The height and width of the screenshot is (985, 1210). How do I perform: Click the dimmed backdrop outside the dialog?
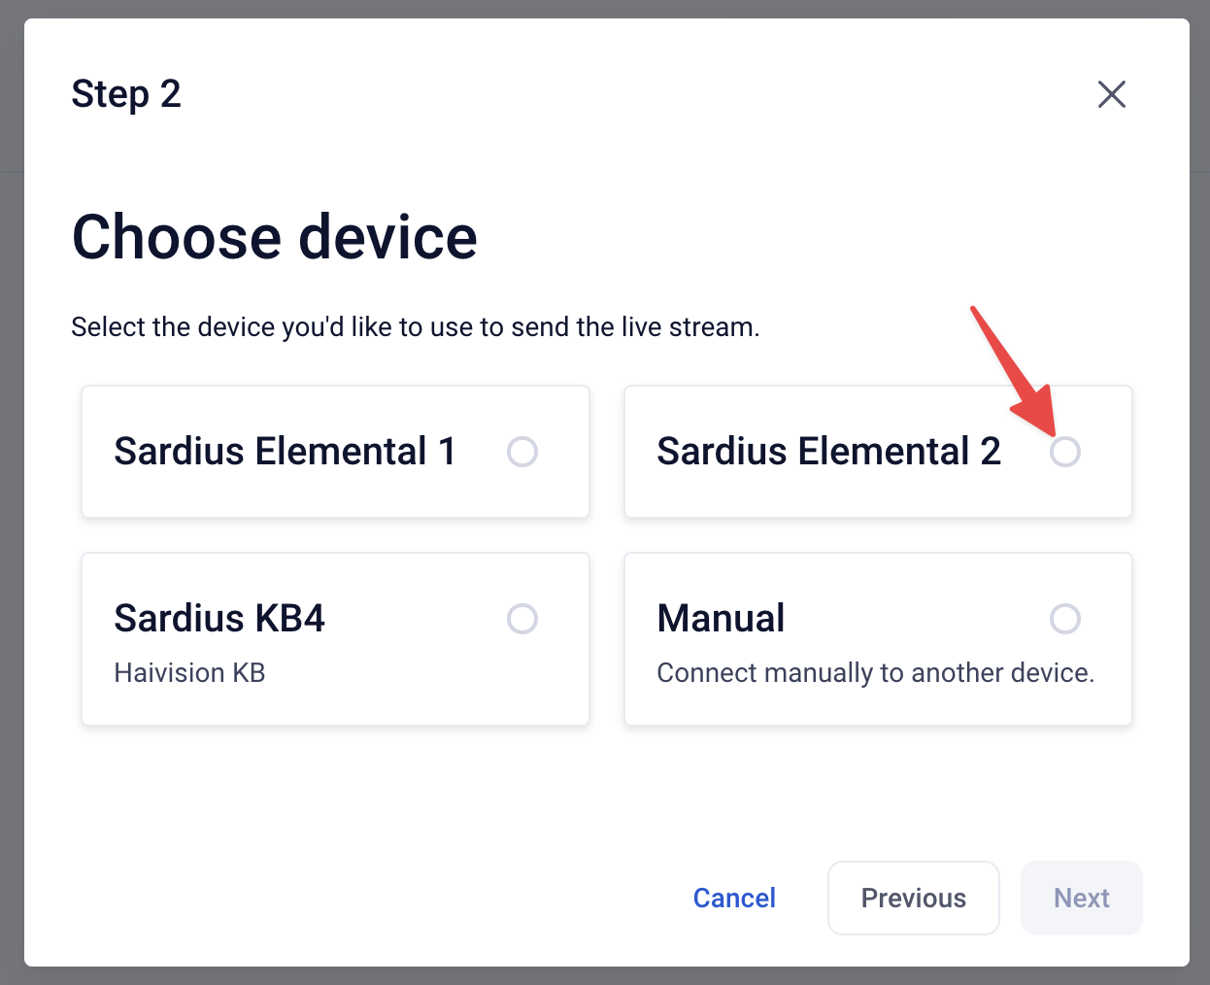12,486
